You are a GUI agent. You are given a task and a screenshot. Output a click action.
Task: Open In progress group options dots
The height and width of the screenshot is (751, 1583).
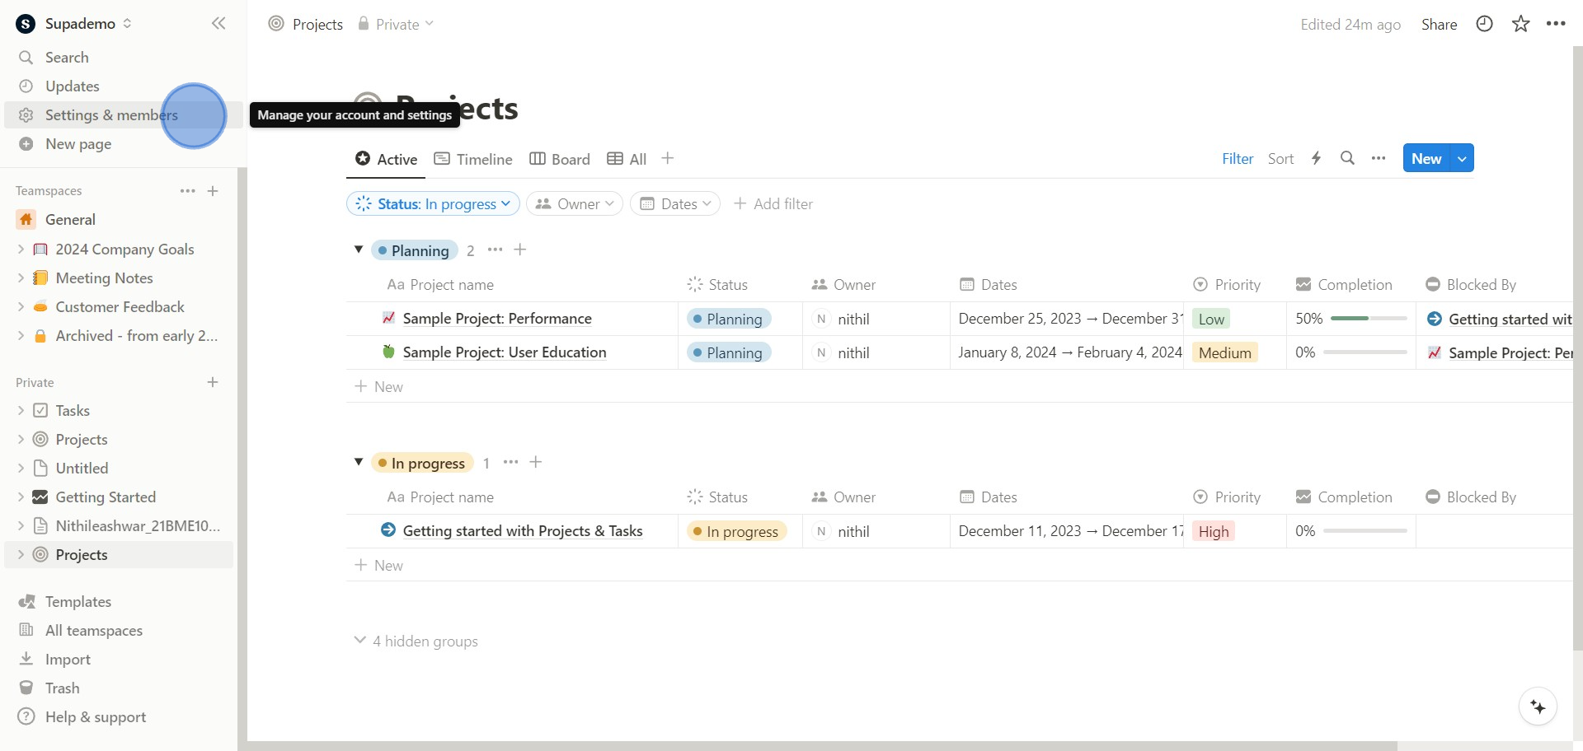510,462
